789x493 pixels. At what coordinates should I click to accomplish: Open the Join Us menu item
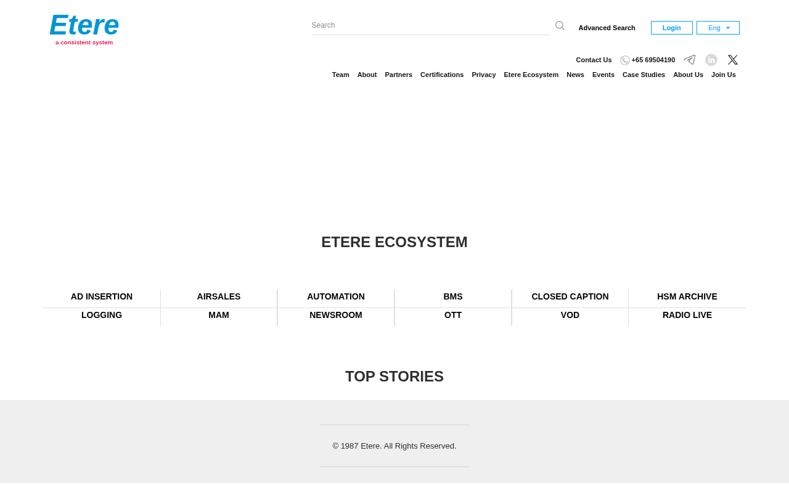pyautogui.click(x=724, y=75)
